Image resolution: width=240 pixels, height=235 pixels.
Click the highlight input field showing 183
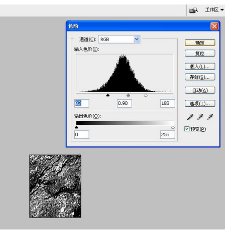[x=168, y=103]
